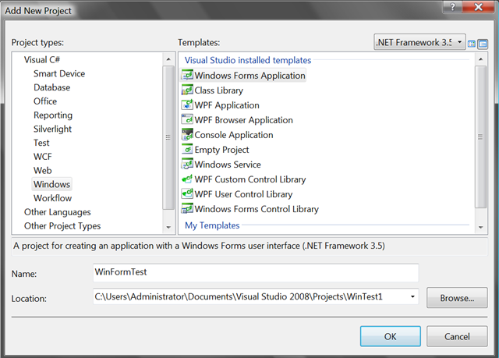Open the .NET Framework version dropdown
499x358 pixels.
click(x=459, y=41)
